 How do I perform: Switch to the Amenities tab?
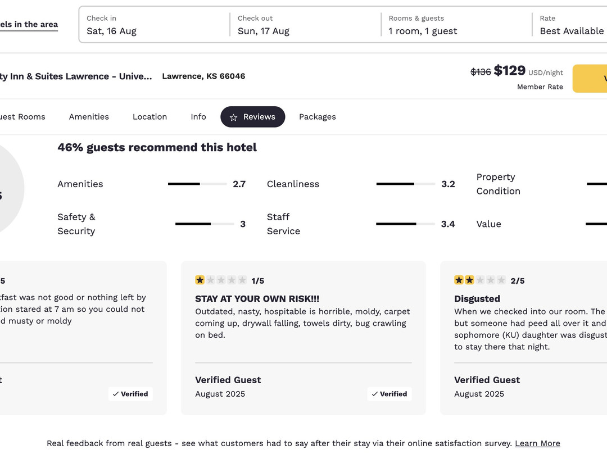[89, 117]
